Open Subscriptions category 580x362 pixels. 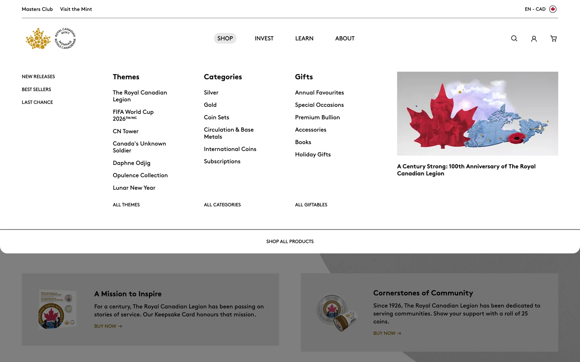pyautogui.click(x=222, y=161)
